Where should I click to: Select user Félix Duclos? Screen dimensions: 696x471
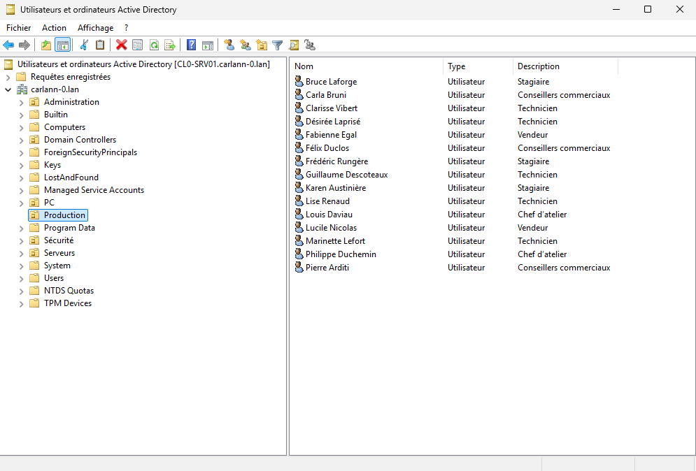click(x=327, y=148)
